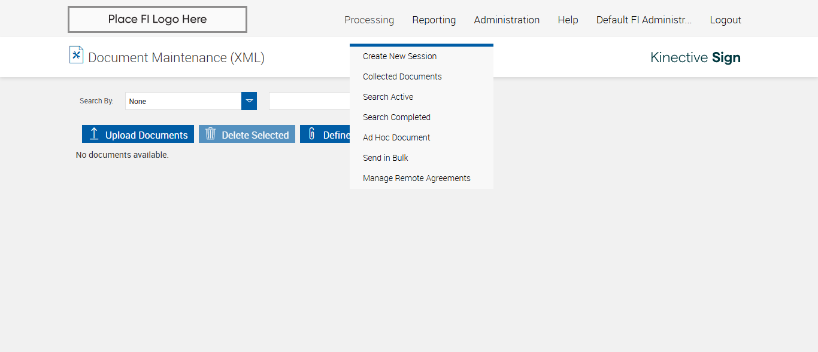Select Ad Hoc Document option

[396, 137]
